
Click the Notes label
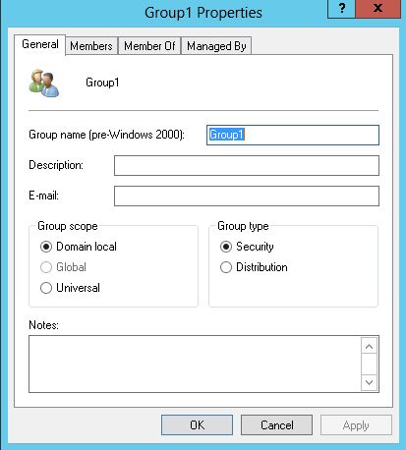pyautogui.click(x=43, y=325)
